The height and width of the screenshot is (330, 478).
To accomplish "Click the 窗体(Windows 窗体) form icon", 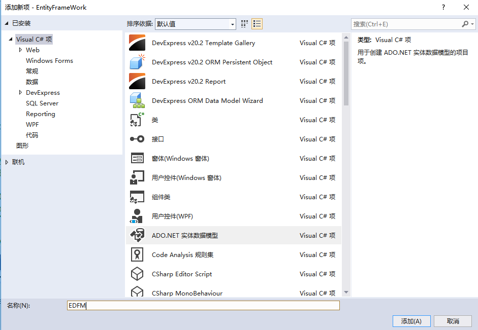I will 137,158.
